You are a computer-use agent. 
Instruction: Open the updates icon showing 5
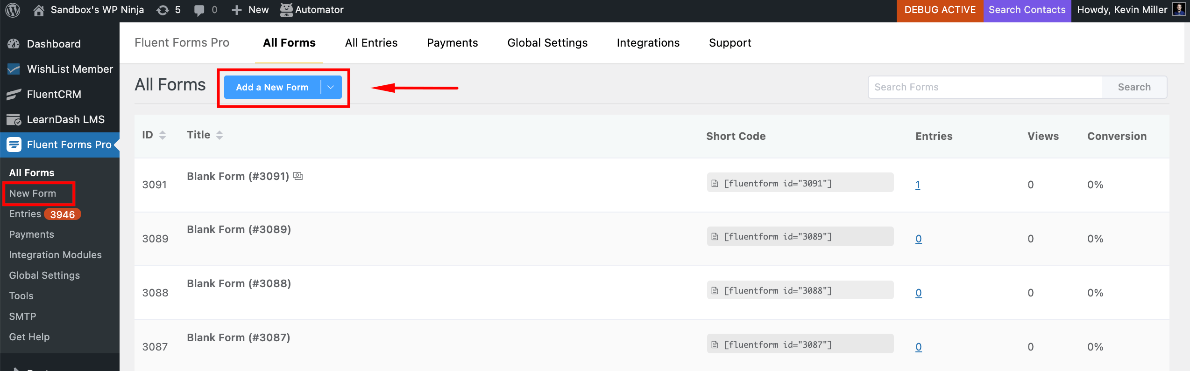[163, 10]
